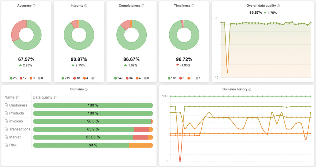Sort the domains table by Name
This screenshot has height=167, width=316.
pos(17,97)
